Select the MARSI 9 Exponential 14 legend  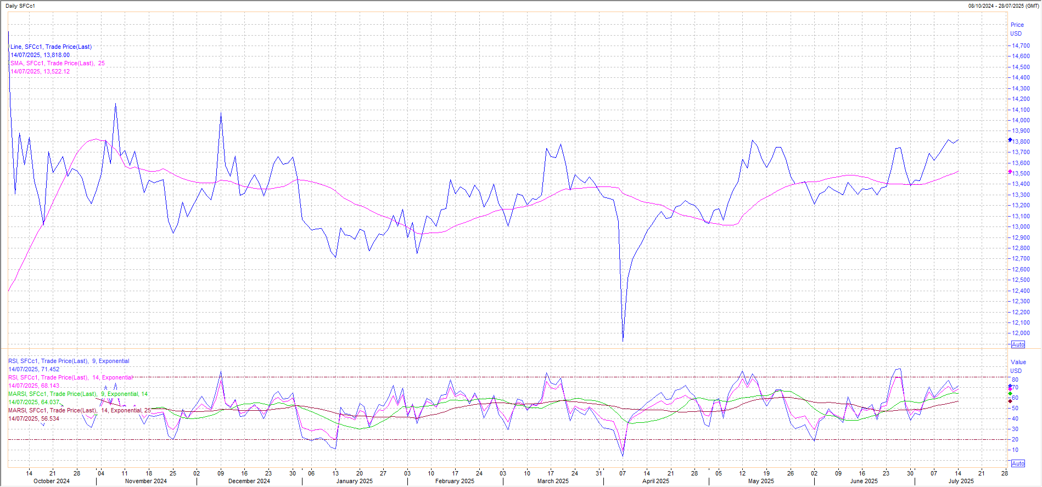tap(77, 394)
